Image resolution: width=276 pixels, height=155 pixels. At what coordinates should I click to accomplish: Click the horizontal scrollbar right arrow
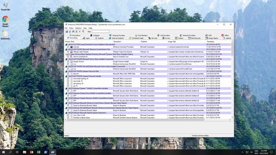click(x=230, y=120)
